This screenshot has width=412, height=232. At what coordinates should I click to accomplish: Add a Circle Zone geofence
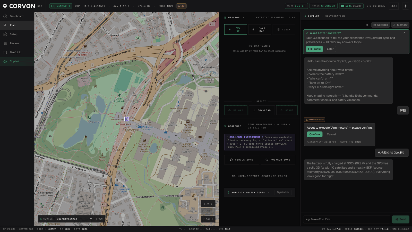241,160
